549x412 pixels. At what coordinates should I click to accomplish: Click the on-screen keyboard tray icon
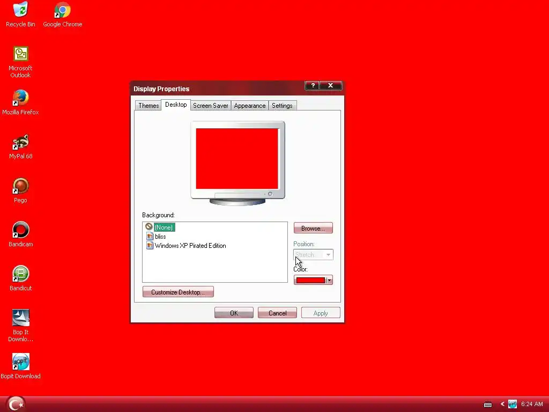[x=488, y=404]
